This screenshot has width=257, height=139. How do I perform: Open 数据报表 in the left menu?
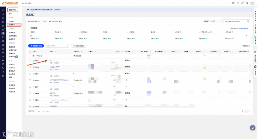coord(12,47)
